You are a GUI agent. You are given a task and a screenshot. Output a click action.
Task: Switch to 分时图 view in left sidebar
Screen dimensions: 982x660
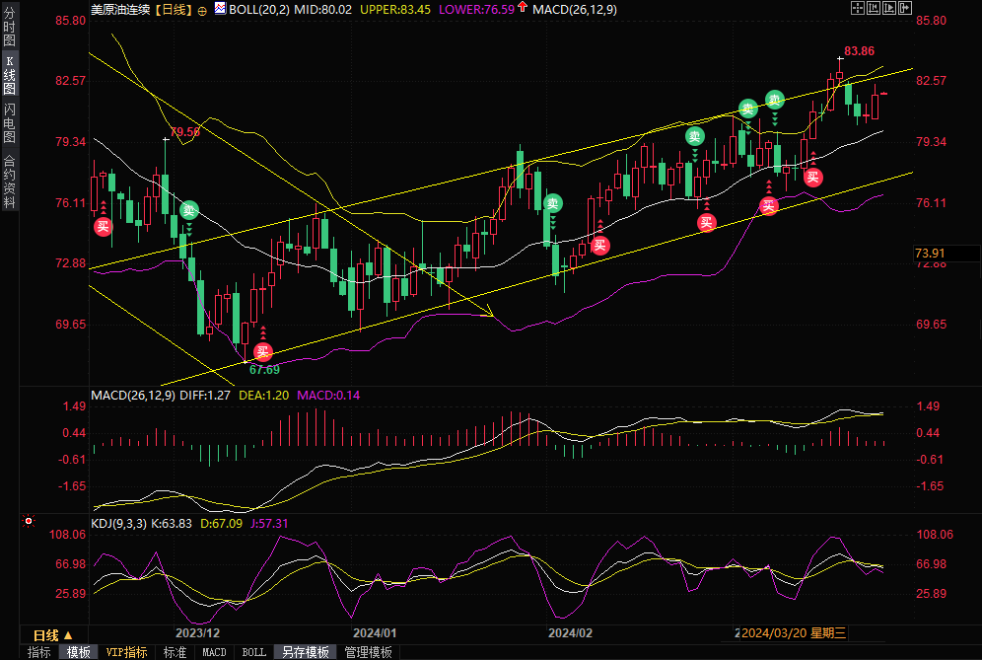tap(9, 27)
